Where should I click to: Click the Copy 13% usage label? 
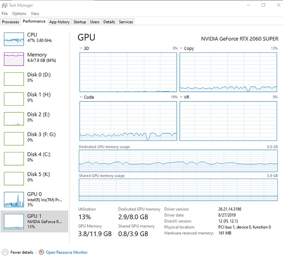click(x=274, y=48)
